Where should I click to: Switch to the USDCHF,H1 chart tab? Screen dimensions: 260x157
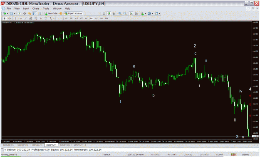[x=23, y=145]
